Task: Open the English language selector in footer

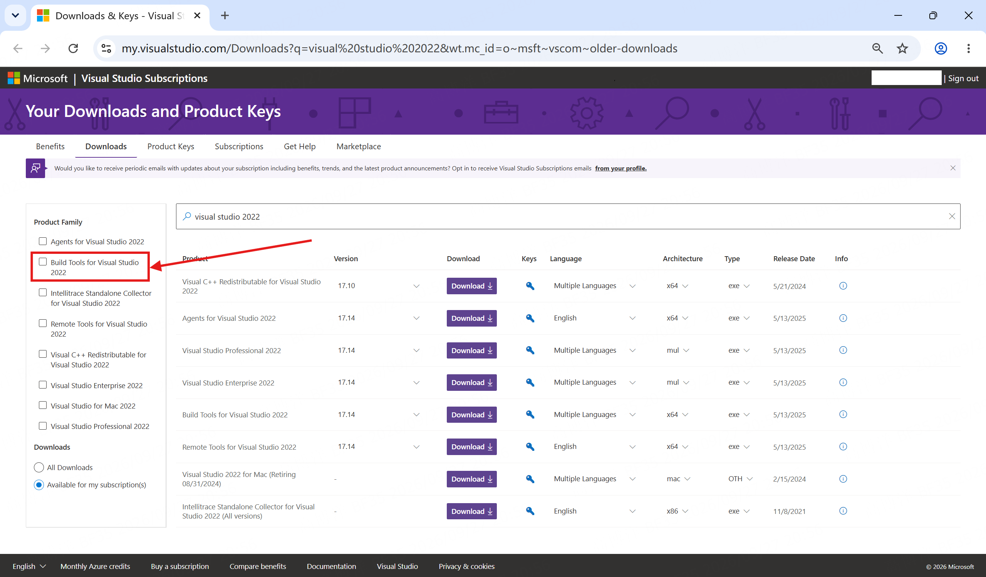Action: [x=29, y=566]
